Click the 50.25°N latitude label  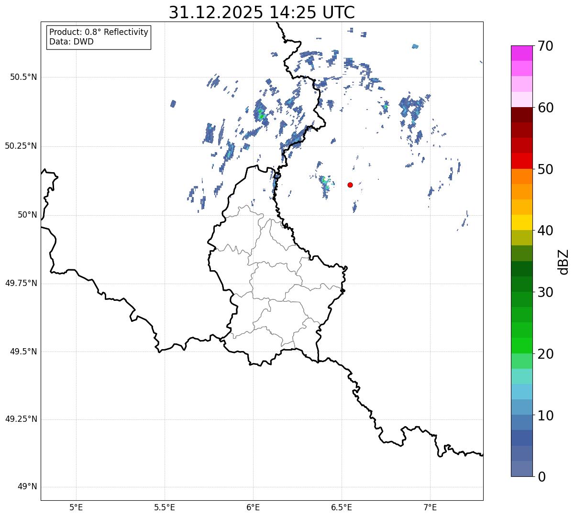pyautogui.click(x=21, y=146)
